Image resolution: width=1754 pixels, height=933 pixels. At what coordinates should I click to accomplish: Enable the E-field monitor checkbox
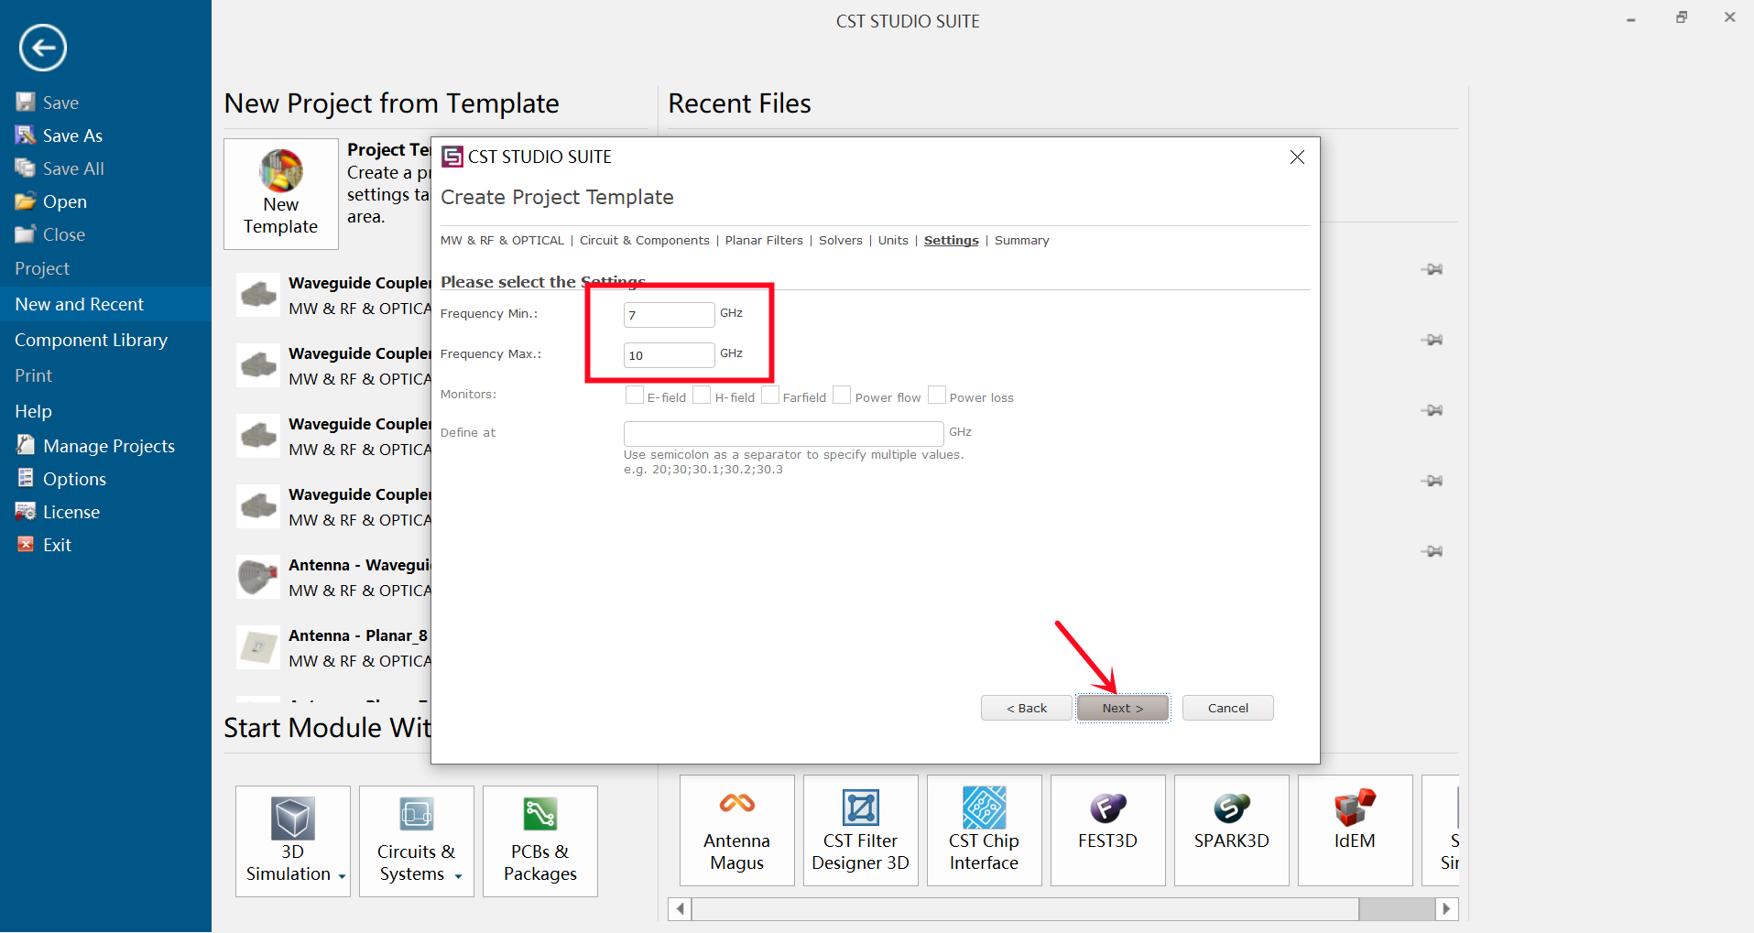pos(634,395)
